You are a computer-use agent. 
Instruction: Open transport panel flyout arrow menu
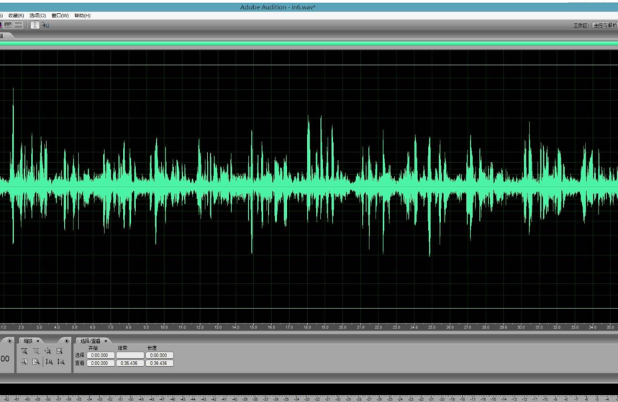[9, 341]
